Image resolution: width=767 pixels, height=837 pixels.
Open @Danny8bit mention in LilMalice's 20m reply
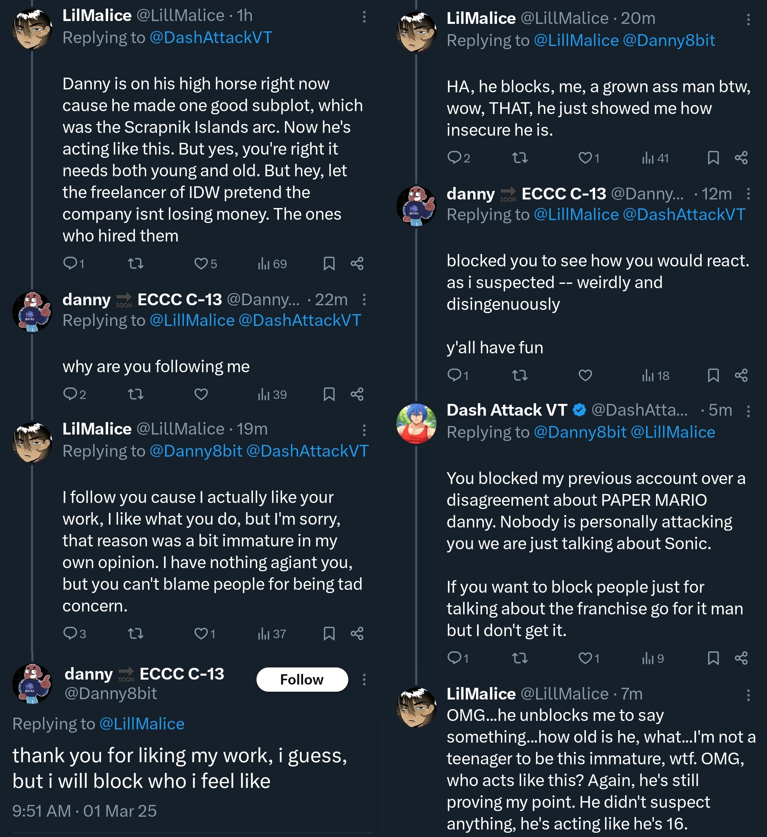click(669, 41)
